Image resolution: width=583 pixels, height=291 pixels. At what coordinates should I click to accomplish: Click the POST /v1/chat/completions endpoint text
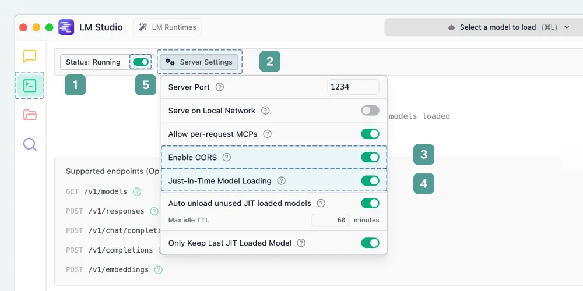[113, 230]
